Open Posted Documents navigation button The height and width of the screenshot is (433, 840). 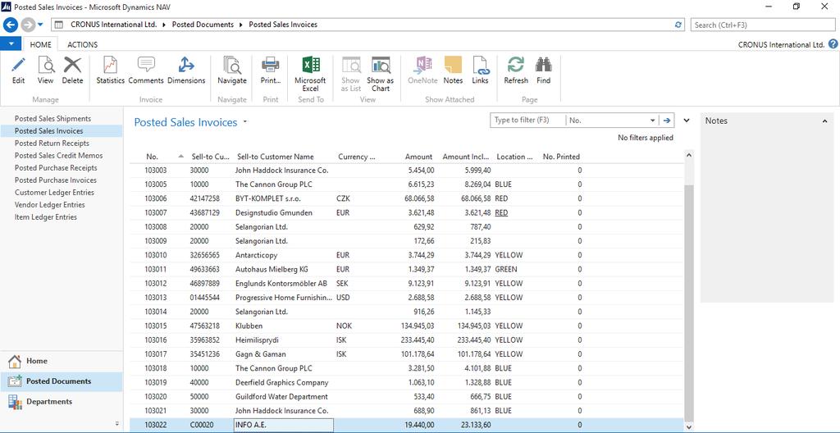tap(61, 381)
